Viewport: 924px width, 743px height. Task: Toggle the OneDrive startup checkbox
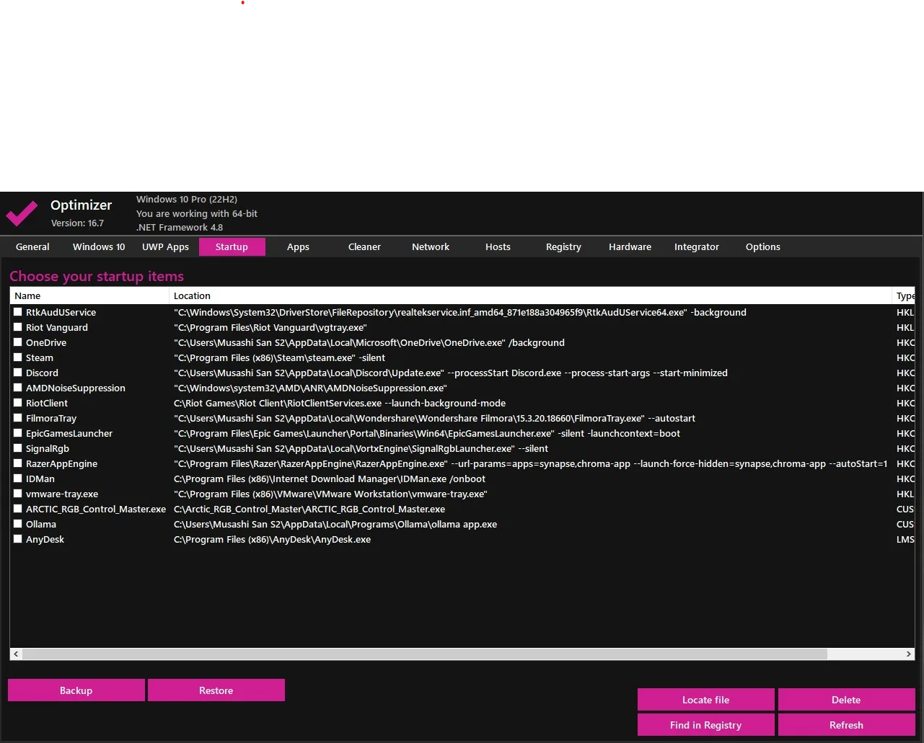click(x=18, y=342)
